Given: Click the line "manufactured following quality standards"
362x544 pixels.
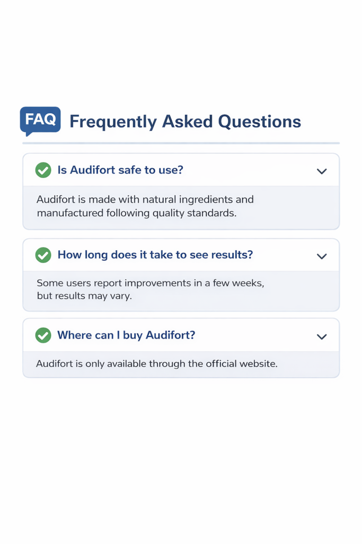Looking at the screenshot, I should coord(136,213).
